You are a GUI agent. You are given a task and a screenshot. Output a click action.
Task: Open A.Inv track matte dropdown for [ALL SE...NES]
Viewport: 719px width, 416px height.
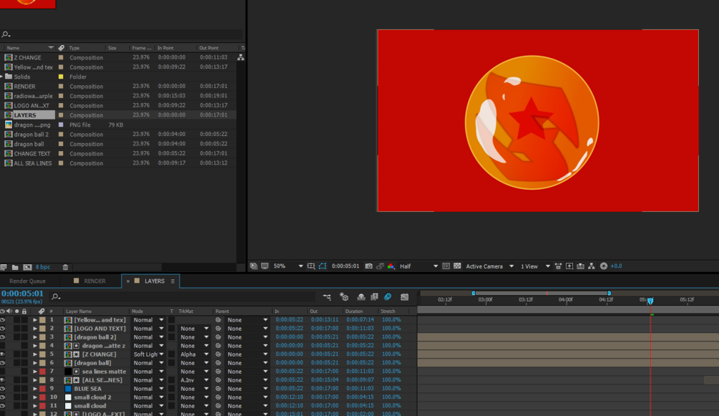pos(194,380)
